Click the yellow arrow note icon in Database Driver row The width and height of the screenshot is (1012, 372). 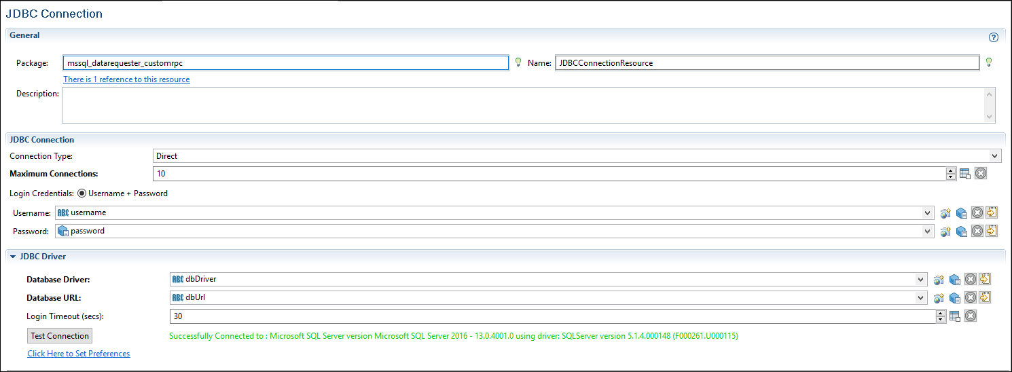(x=984, y=278)
